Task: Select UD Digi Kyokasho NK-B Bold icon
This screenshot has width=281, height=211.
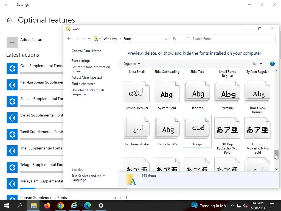Action: 257,128
